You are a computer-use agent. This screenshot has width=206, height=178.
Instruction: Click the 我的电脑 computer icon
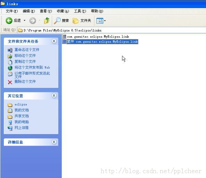pyautogui.click(x=10, y=123)
